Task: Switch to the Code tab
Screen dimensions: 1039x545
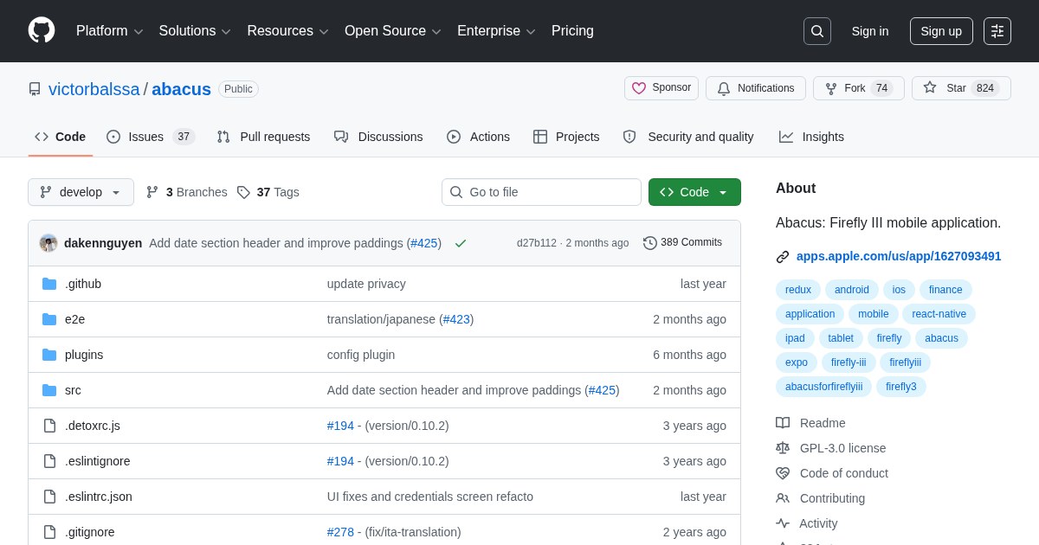Action: coord(61,137)
